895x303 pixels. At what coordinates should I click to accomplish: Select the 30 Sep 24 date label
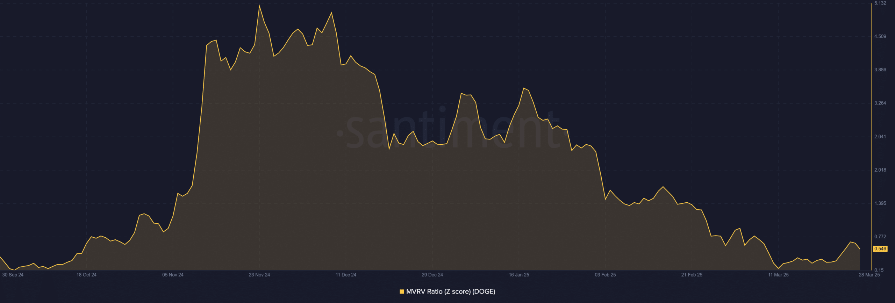(13, 275)
